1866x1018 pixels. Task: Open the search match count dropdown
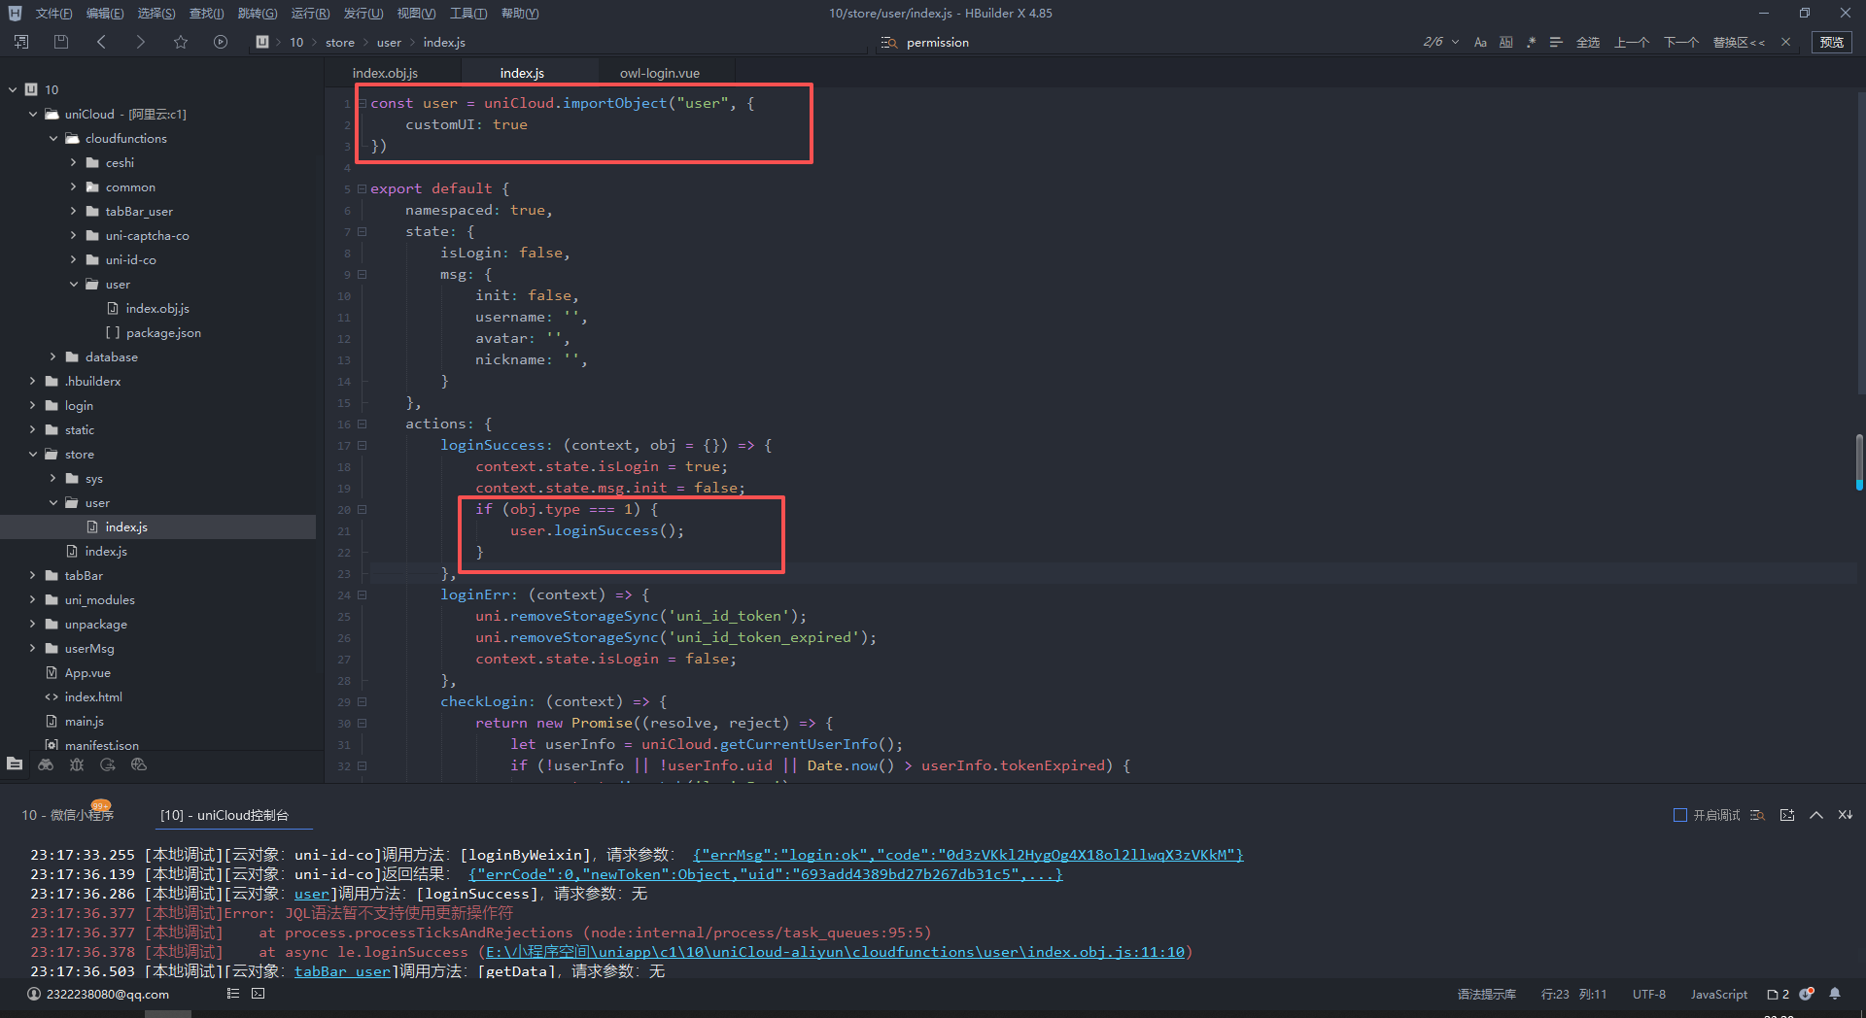tap(1455, 42)
